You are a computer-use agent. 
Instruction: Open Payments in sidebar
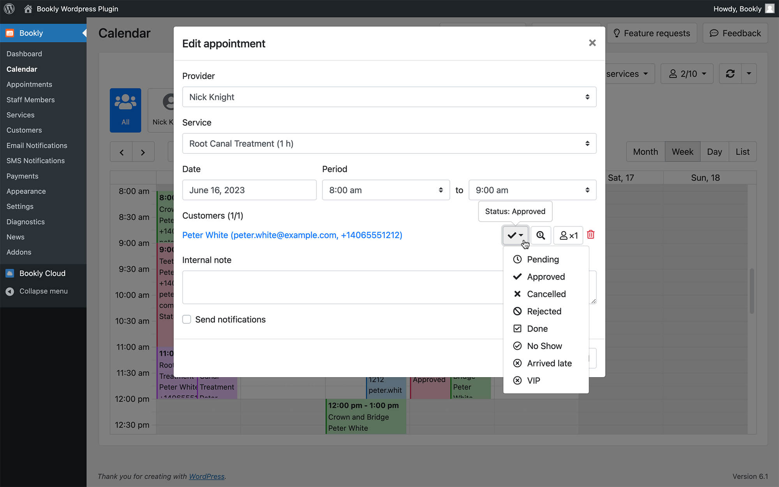(22, 176)
